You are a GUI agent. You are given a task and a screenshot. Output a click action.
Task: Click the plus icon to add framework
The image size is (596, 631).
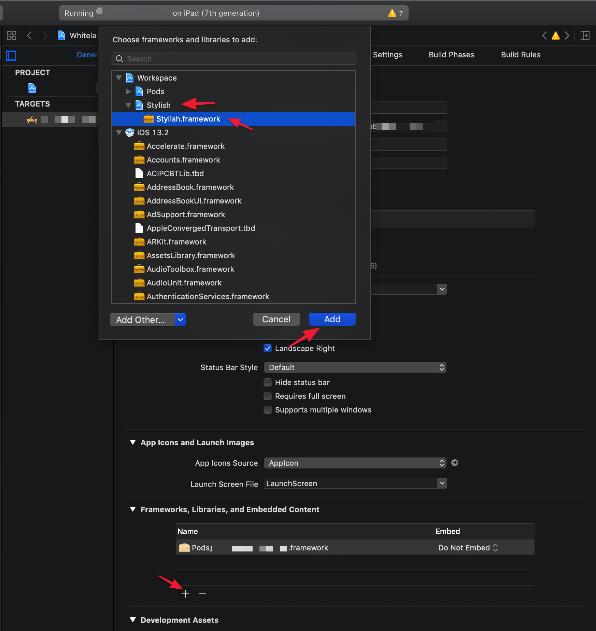tap(185, 594)
